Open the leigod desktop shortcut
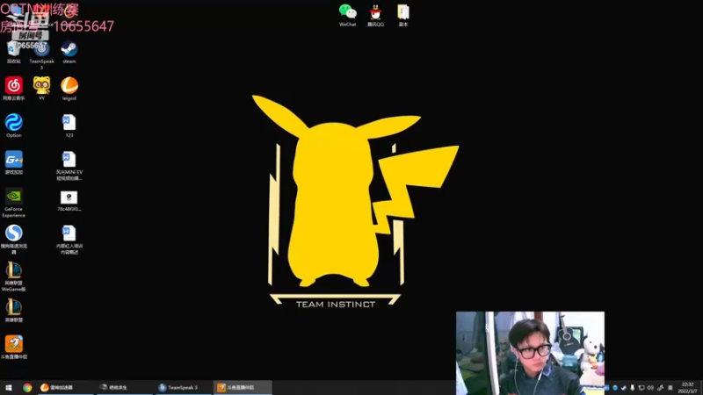The height and width of the screenshot is (395, 703). (69, 89)
